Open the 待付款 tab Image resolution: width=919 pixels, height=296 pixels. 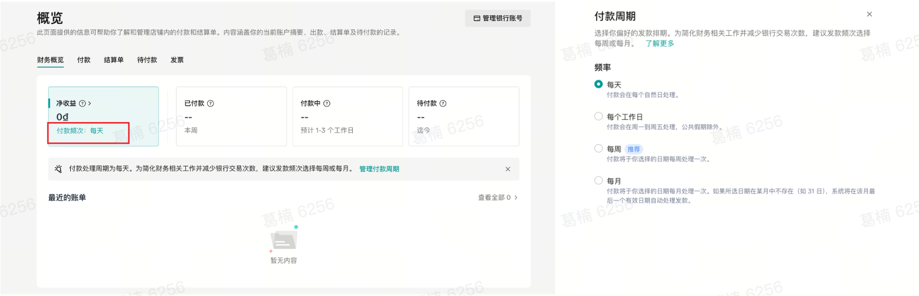coord(147,60)
